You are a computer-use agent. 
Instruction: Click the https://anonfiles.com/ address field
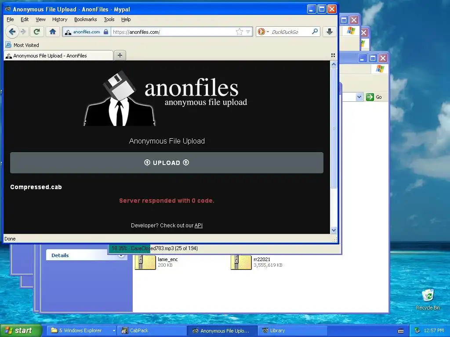tap(172, 32)
